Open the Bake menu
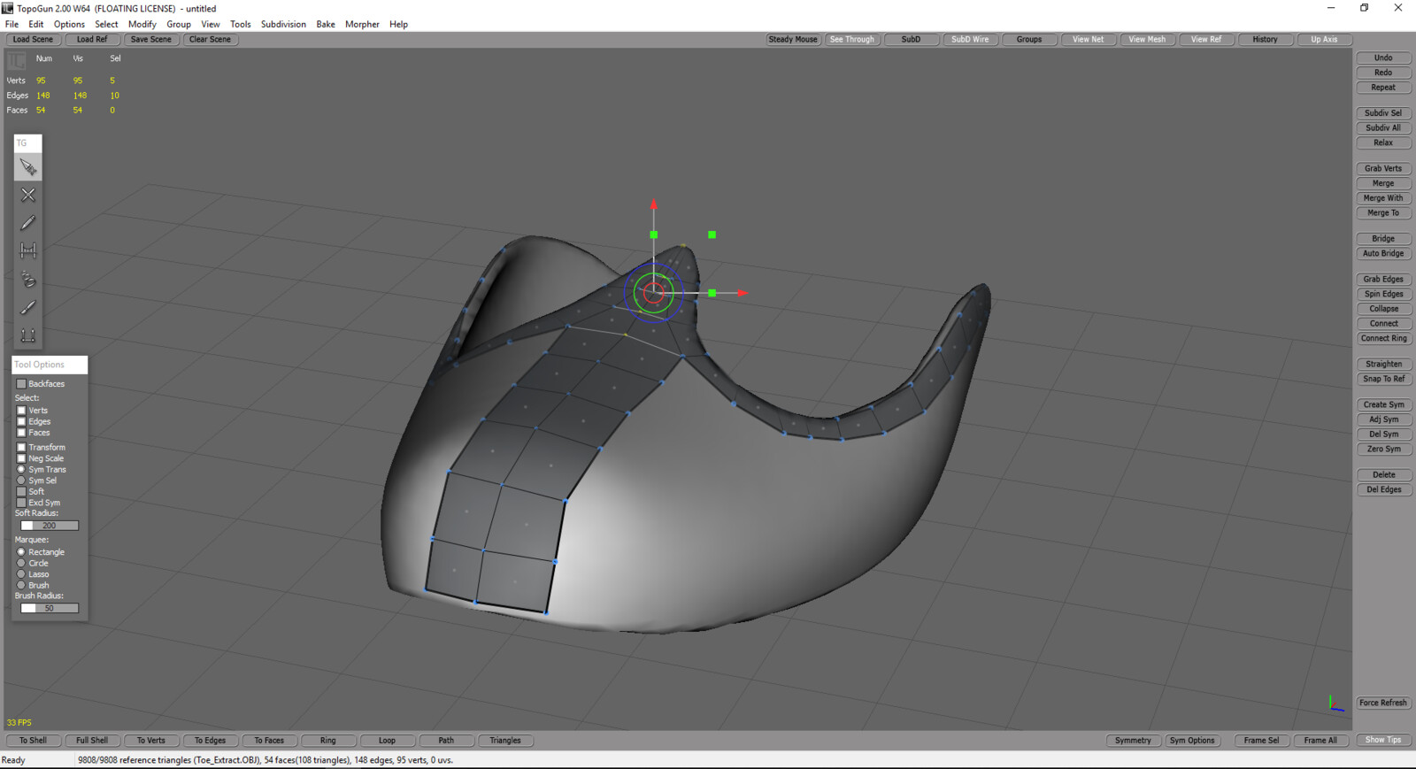 pyautogui.click(x=326, y=24)
